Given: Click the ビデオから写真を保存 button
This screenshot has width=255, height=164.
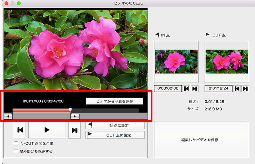Looking at the screenshot, I should (x=115, y=101).
